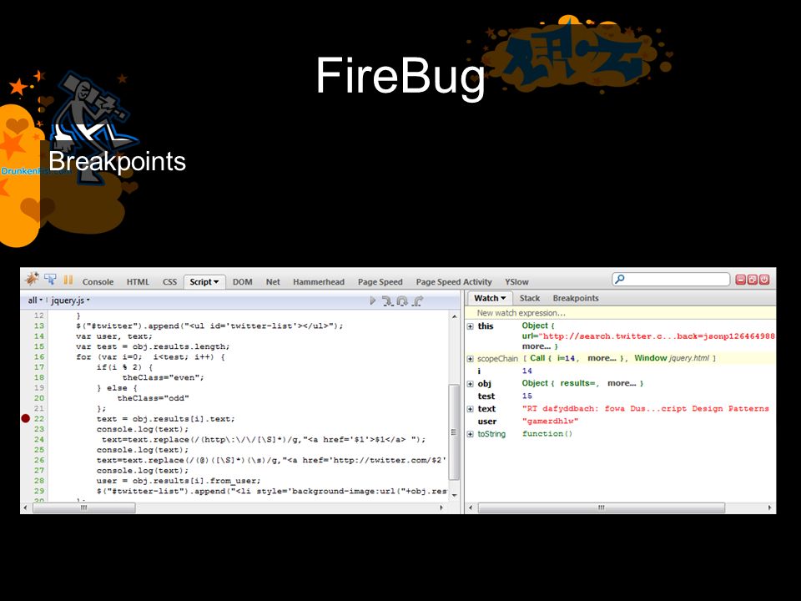
Task: Select the Hammerhead tab
Action: (318, 281)
